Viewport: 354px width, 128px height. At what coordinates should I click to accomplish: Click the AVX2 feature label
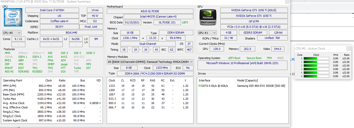click(64, 57)
